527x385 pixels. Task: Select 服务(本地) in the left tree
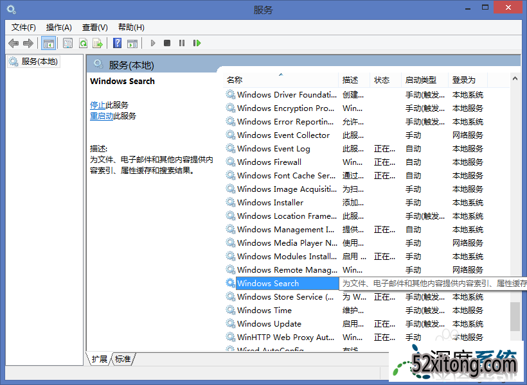click(33, 62)
